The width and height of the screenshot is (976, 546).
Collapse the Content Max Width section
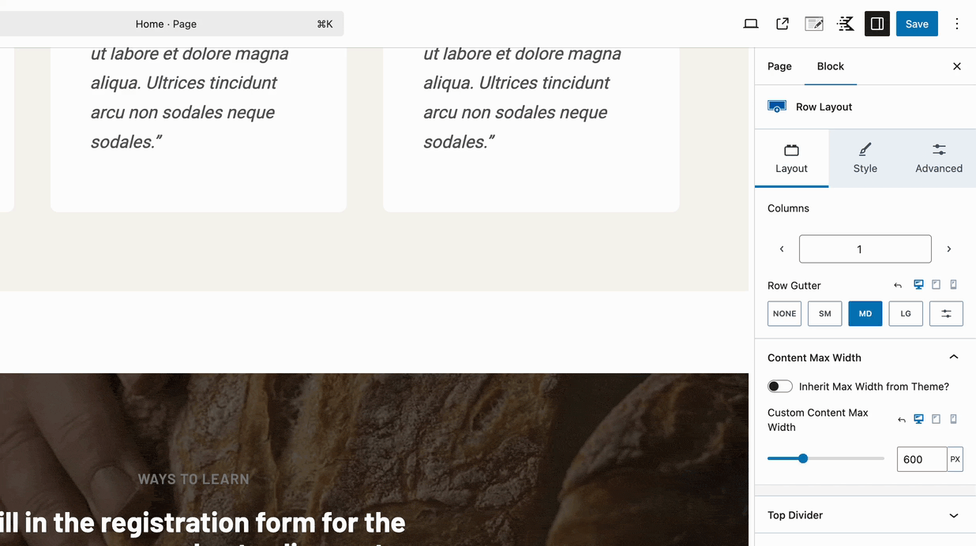pos(954,357)
